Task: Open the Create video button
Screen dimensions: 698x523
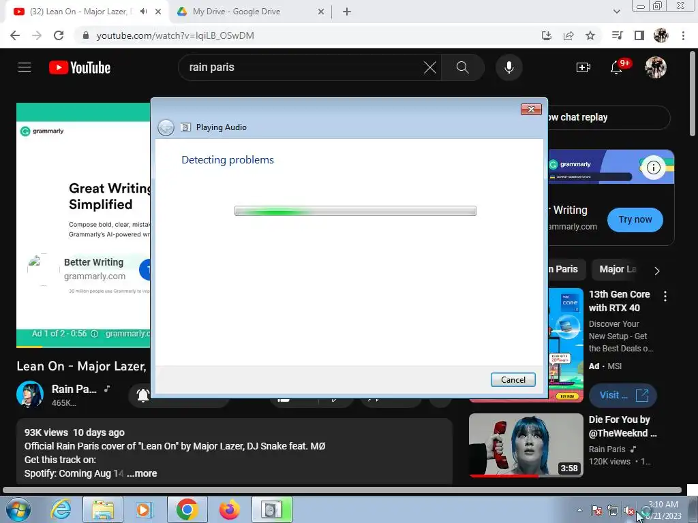Action: point(583,67)
